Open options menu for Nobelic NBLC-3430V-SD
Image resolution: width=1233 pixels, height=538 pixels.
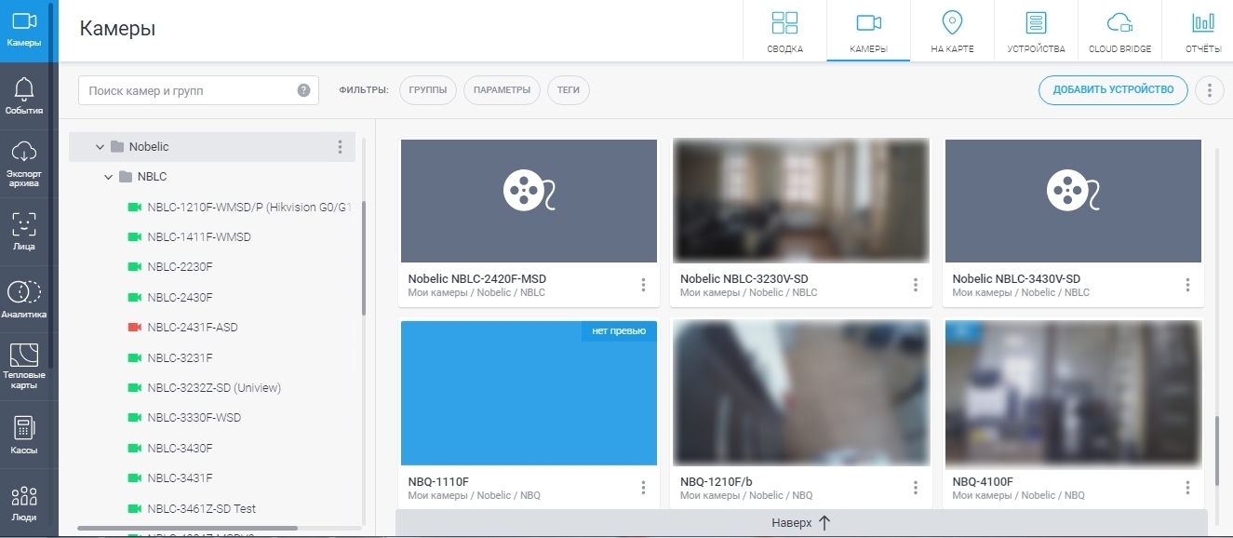1187,285
